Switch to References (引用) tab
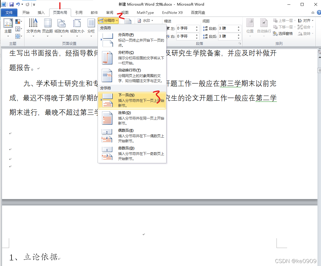The image size is (321, 266). pyautogui.click(x=79, y=12)
